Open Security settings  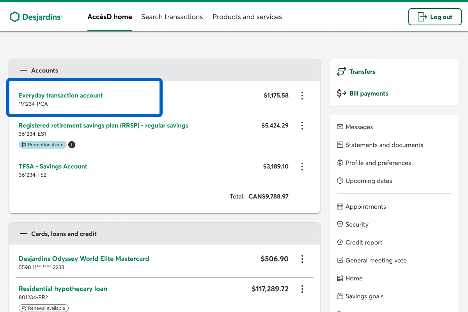click(357, 225)
